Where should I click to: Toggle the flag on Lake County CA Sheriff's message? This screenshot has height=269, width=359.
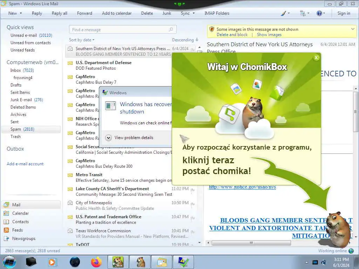click(x=192, y=190)
